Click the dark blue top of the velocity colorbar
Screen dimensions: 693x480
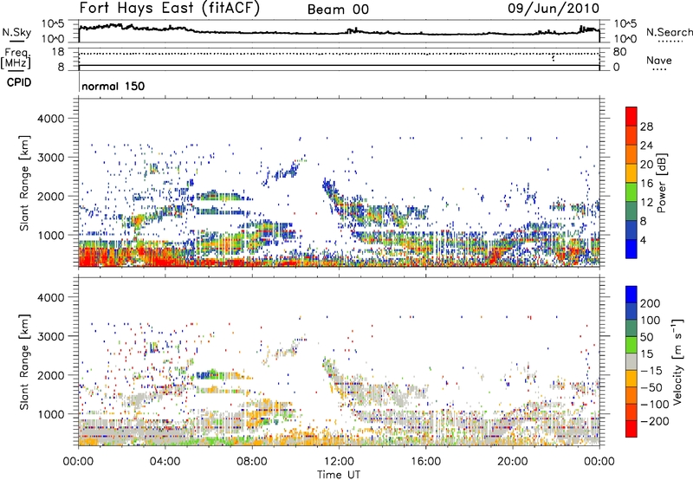[631, 295]
